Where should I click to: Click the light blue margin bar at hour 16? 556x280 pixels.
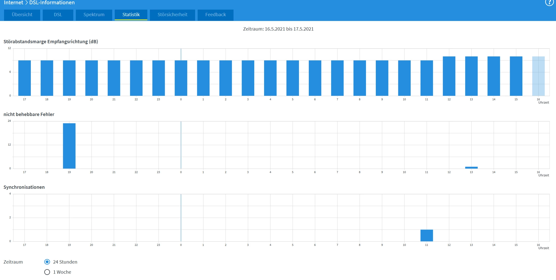click(538, 76)
